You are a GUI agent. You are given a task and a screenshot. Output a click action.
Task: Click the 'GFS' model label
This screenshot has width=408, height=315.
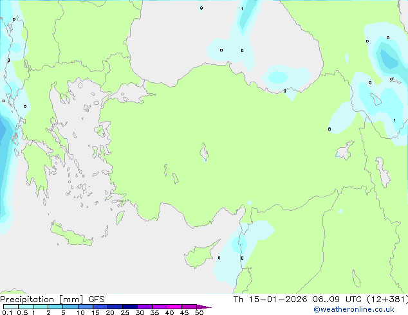click(x=97, y=300)
